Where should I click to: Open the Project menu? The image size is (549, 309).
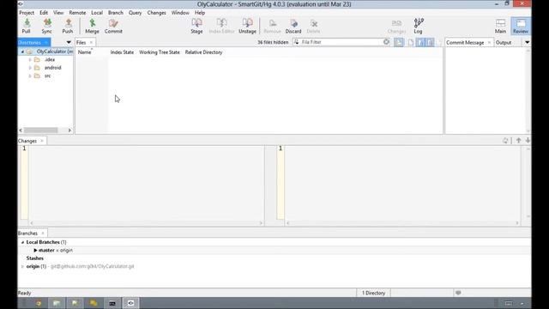coord(27,13)
